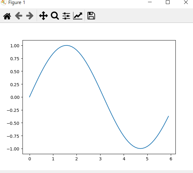Click the x-axis label 1
The height and width of the screenshot is (173, 193).
[53, 159]
